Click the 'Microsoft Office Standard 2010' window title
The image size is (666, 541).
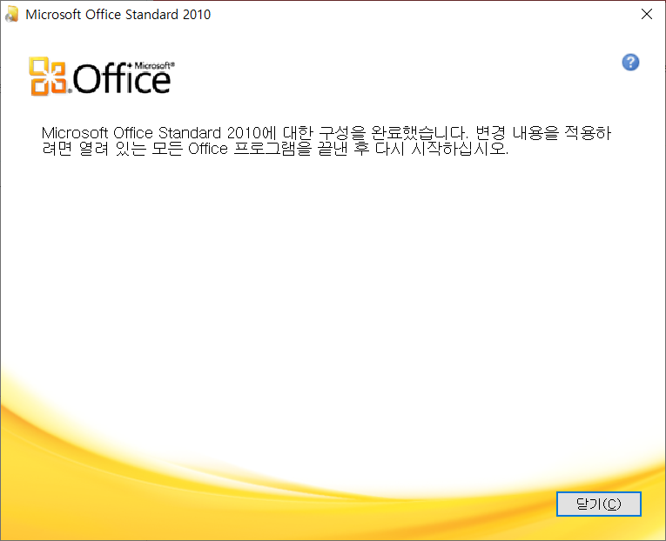coord(118,15)
